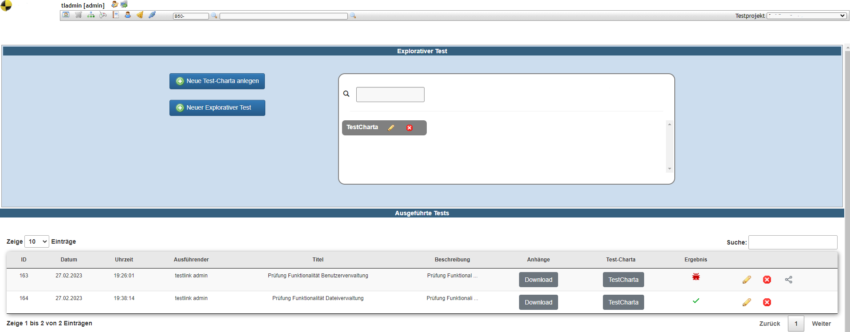Screen dimensions: 850x332
Task: Sort table by Test-Charta column header
Action: (x=621, y=260)
